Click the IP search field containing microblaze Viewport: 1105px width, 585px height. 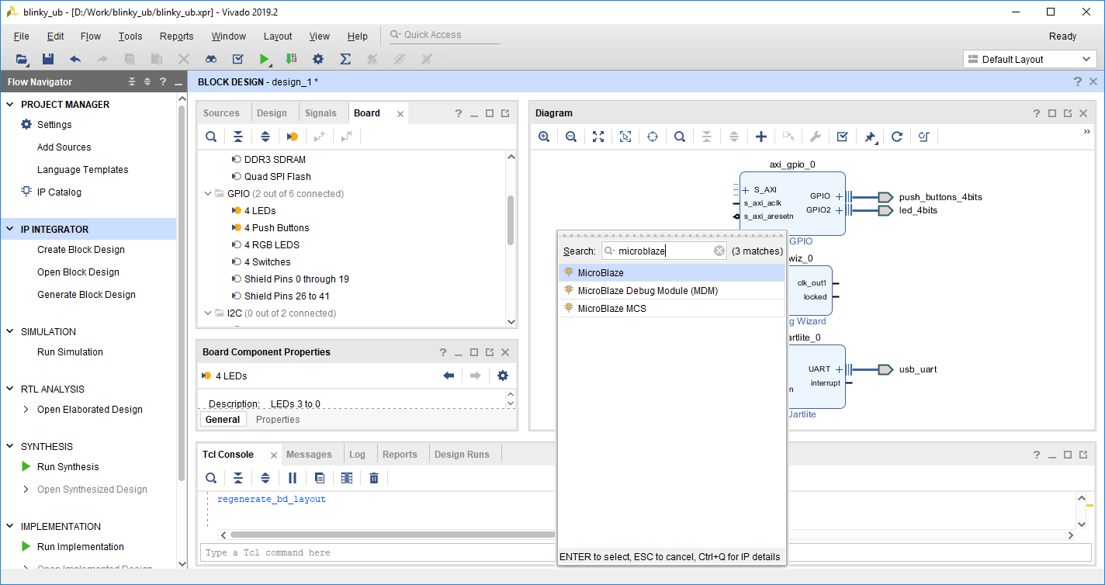pyautogui.click(x=664, y=251)
